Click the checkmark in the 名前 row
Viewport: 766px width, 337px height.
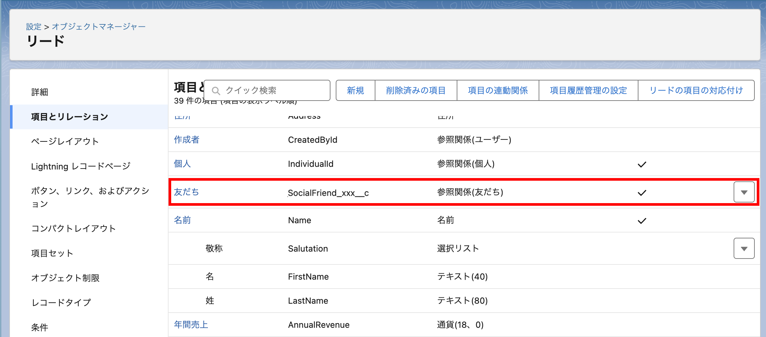click(x=642, y=221)
